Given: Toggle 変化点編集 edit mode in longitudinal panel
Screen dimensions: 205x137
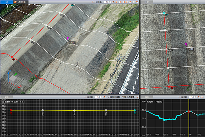Looking at the screenshot, I should coord(128,97).
